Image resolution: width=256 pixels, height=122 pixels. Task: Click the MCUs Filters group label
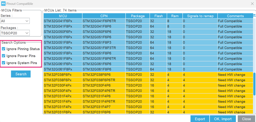[x=12, y=10]
